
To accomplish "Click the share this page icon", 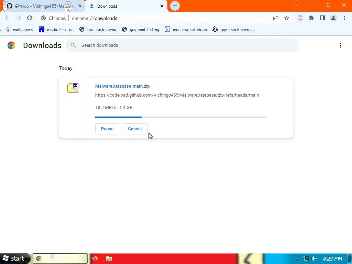I will click(276, 18).
